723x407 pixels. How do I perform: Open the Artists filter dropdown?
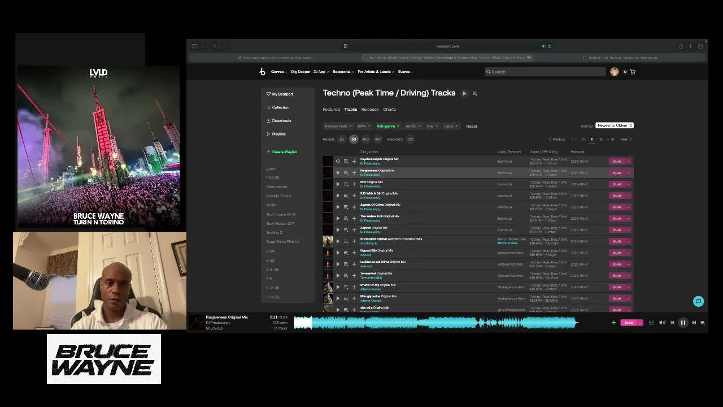(413, 126)
